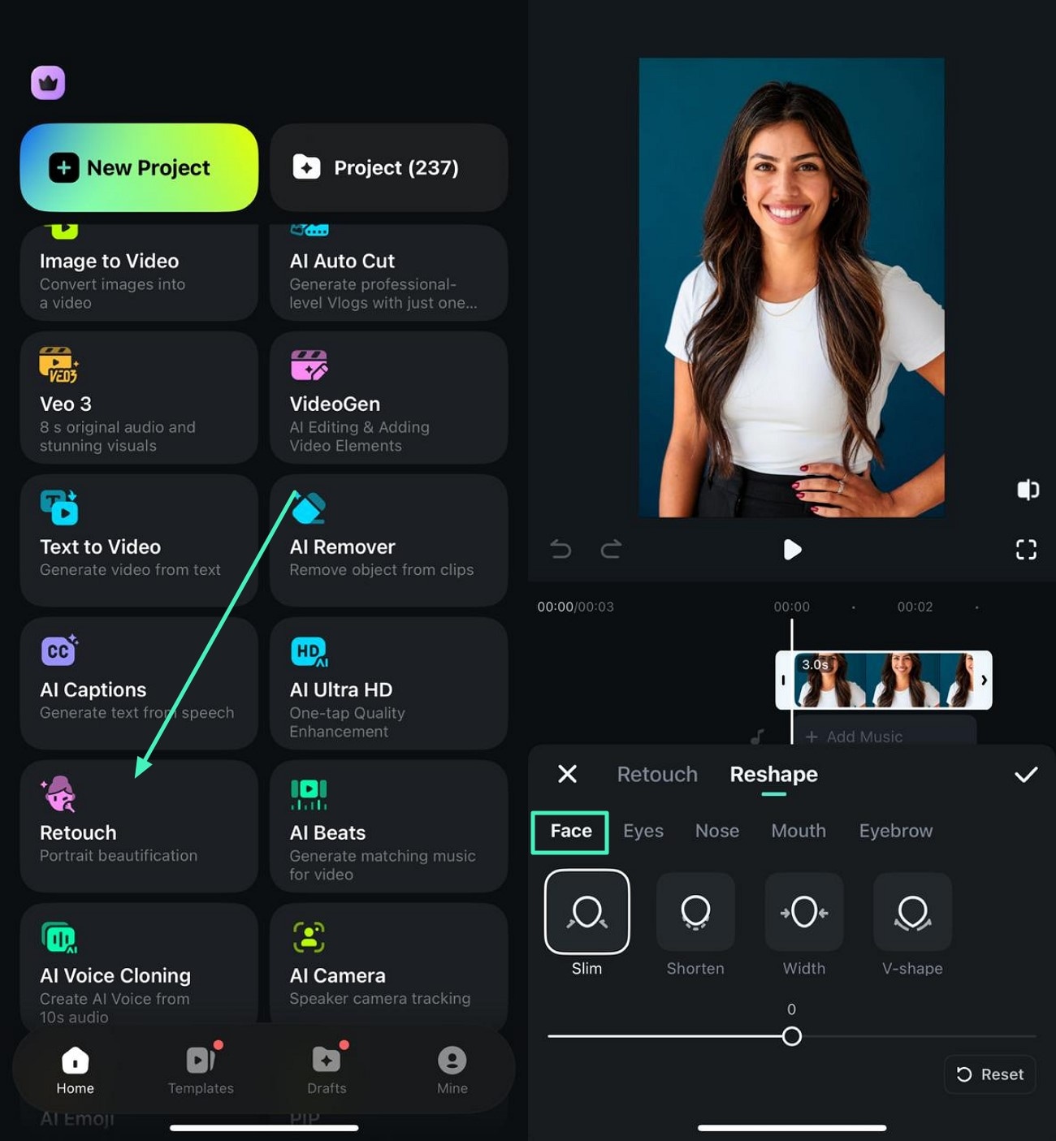Choose the Eyes category
Screen dimensions: 1056x1141
[x=643, y=831]
